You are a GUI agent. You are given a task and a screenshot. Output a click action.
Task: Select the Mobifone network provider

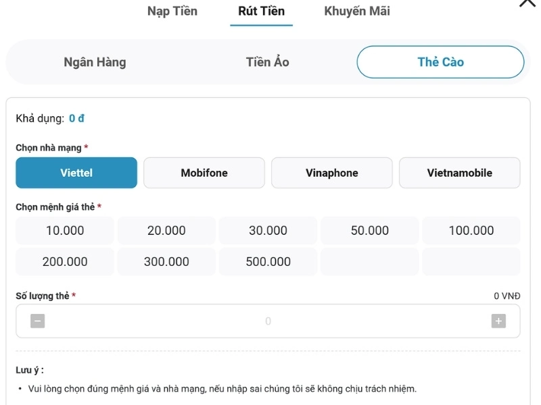tap(204, 173)
